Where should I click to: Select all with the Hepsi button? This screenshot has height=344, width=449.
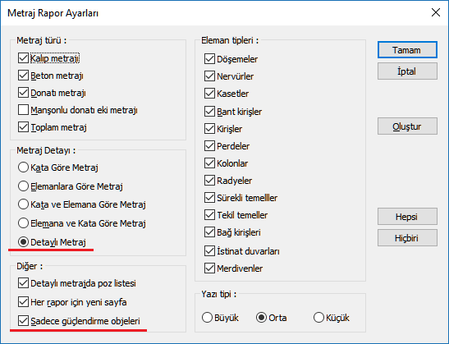pos(407,216)
